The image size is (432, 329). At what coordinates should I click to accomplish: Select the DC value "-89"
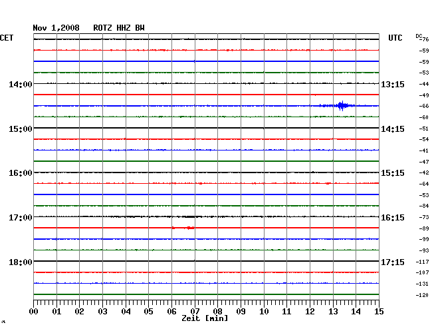click(424, 228)
